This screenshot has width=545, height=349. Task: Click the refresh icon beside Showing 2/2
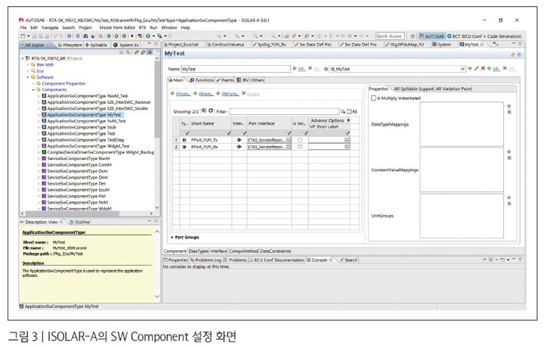pos(210,111)
